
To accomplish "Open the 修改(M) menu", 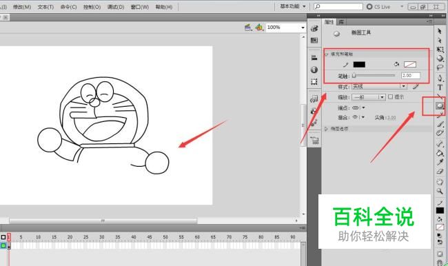I will (x=22, y=7).
